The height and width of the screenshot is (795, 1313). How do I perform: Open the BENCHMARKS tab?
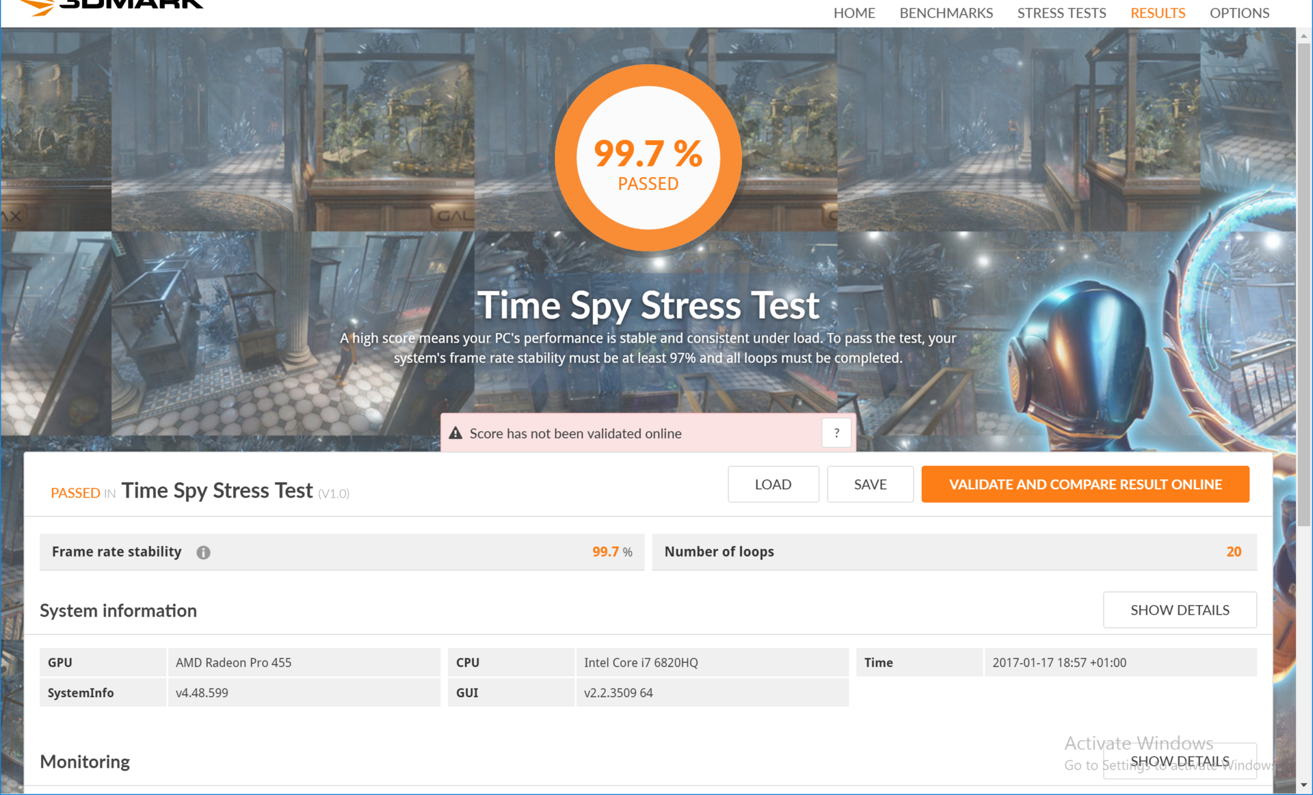946,13
